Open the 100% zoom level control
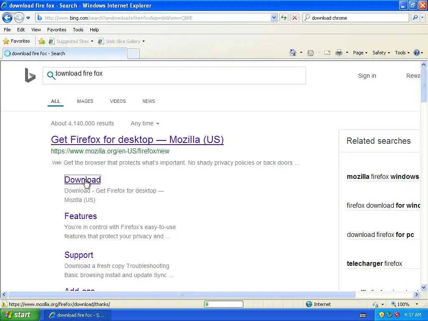Viewport: 428px width, 321px height. point(405,304)
